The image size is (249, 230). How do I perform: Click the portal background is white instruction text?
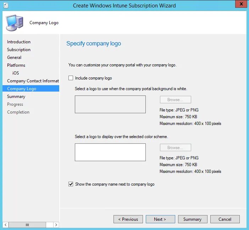(131, 89)
